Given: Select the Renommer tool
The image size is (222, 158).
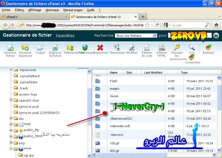Looking at the screenshot, I should (x=117, y=47).
